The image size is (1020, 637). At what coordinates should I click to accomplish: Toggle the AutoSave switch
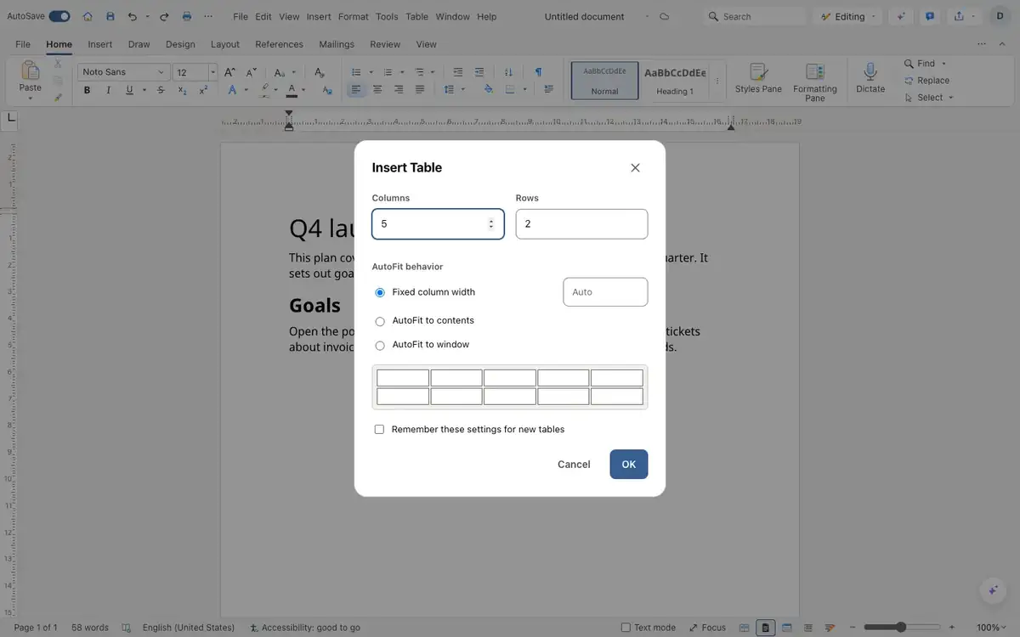tap(59, 16)
